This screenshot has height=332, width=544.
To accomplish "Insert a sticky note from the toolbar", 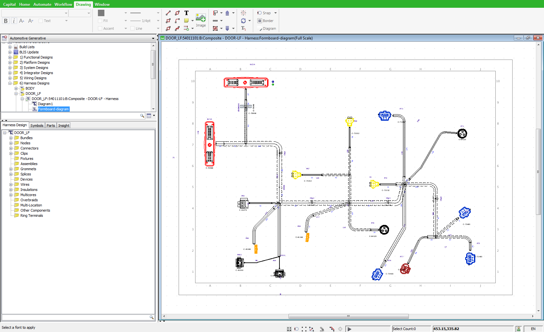I will click(x=186, y=21).
